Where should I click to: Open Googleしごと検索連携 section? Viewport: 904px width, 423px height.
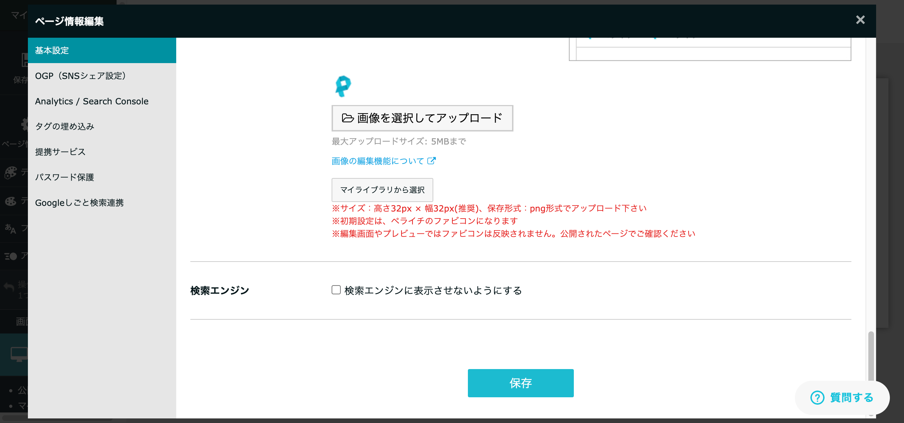coord(102,203)
